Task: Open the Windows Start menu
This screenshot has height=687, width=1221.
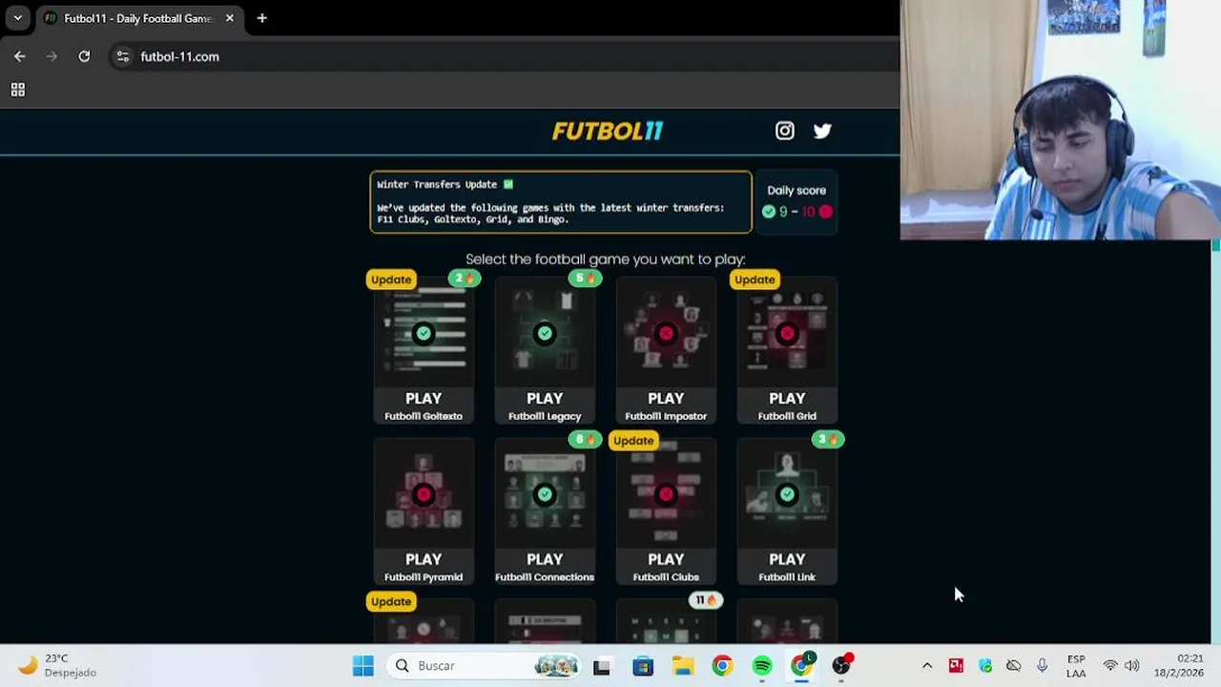Action: point(362,666)
